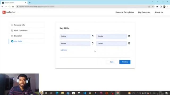170x95 pixels.
Task: Click the Back button
Action: pos(112,62)
